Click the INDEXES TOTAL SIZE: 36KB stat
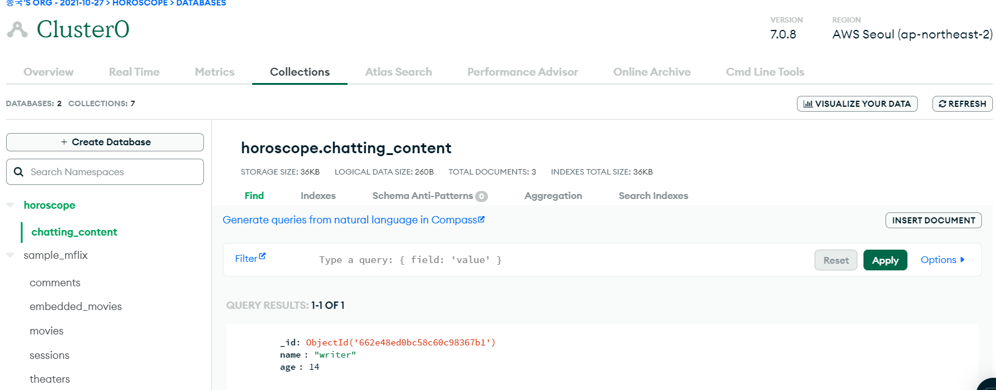This screenshot has height=390, width=996. pyautogui.click(x=602, y=172)
